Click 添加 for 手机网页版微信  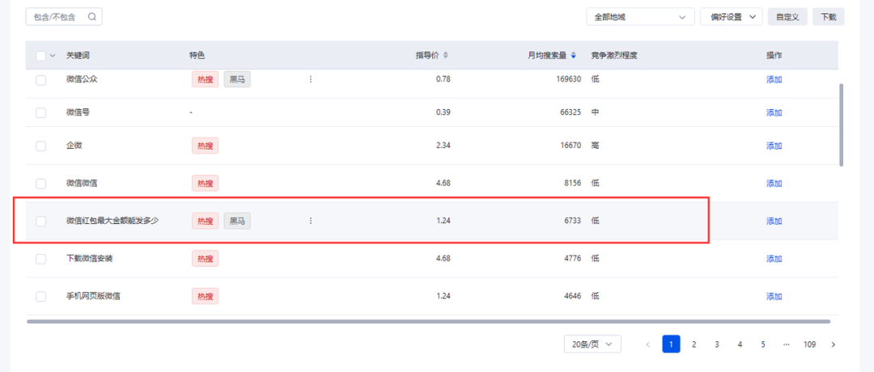tap(774, 296)
